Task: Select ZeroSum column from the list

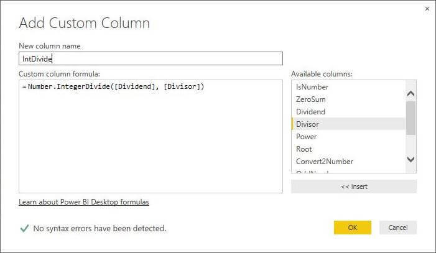Action: (311, 99)
